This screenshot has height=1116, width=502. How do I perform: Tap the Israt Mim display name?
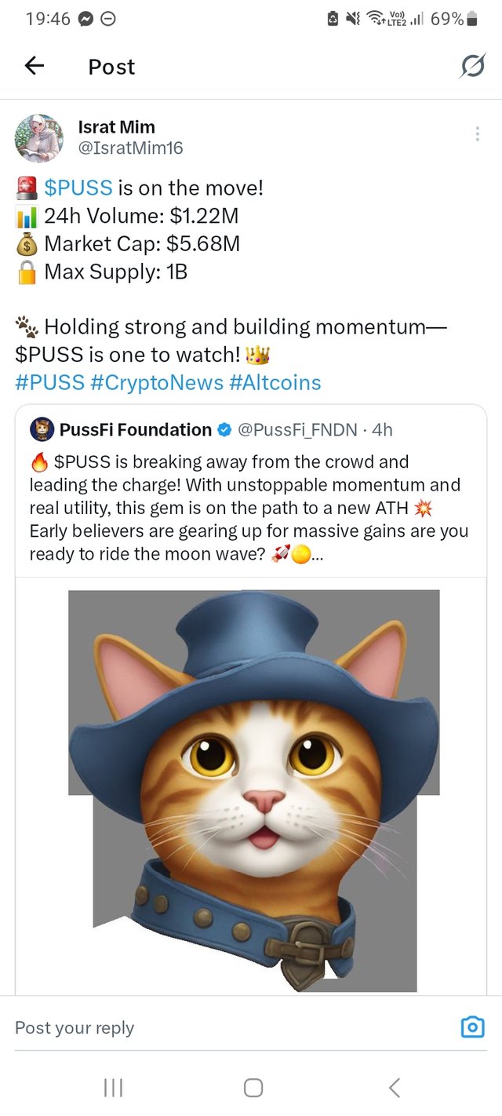click(x=117, y=126)
